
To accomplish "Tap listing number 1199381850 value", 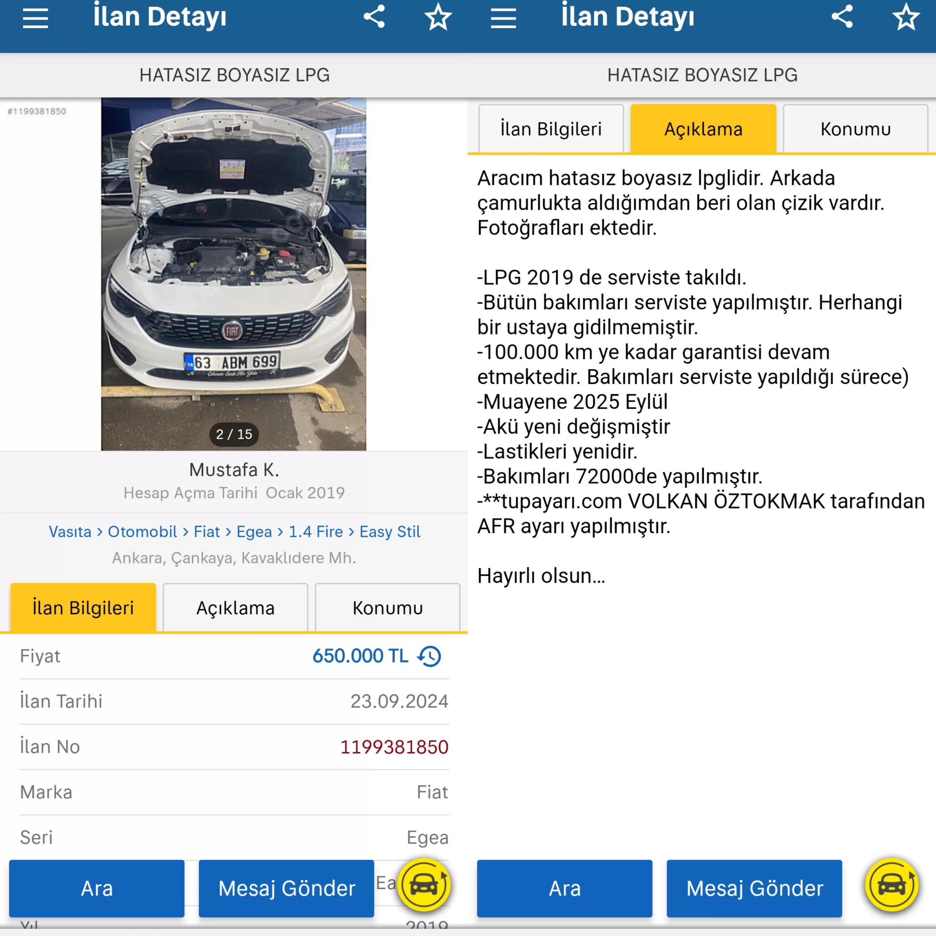I will [x=395, y=747].
